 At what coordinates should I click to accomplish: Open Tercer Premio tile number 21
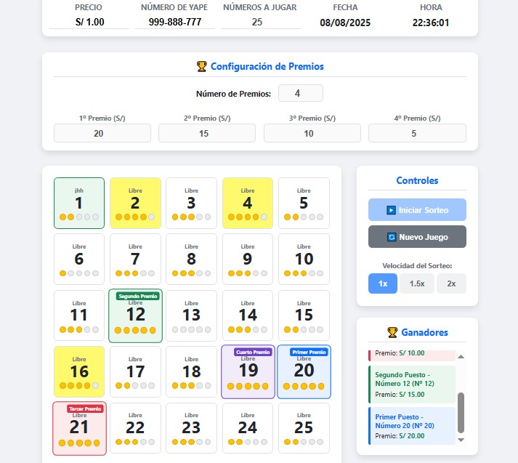79,428
